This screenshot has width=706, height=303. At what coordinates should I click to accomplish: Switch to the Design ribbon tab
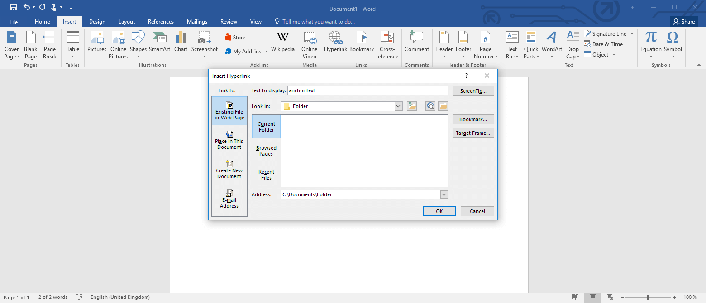click(x=97, y=21)
